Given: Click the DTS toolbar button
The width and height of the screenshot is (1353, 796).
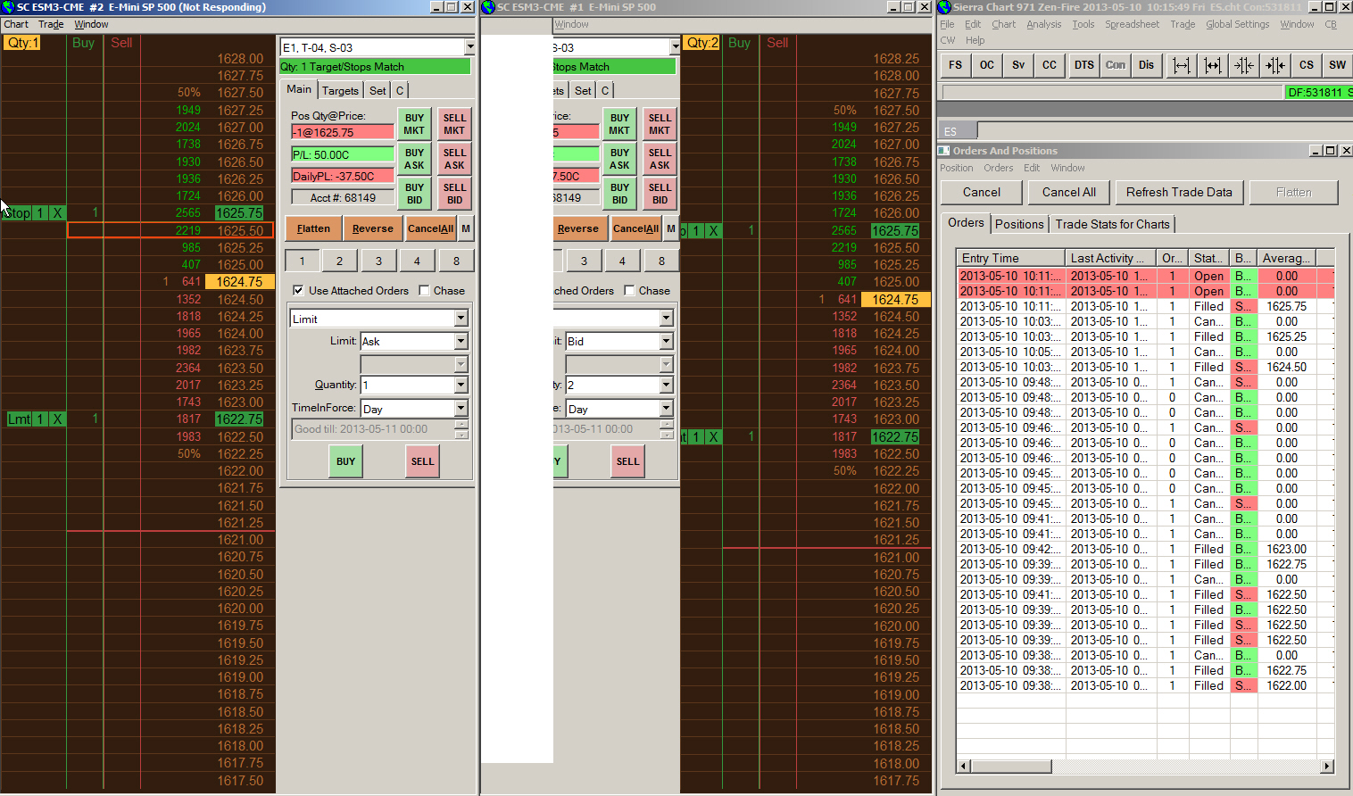Looking at the screenshot, I should pos(1084,65).
